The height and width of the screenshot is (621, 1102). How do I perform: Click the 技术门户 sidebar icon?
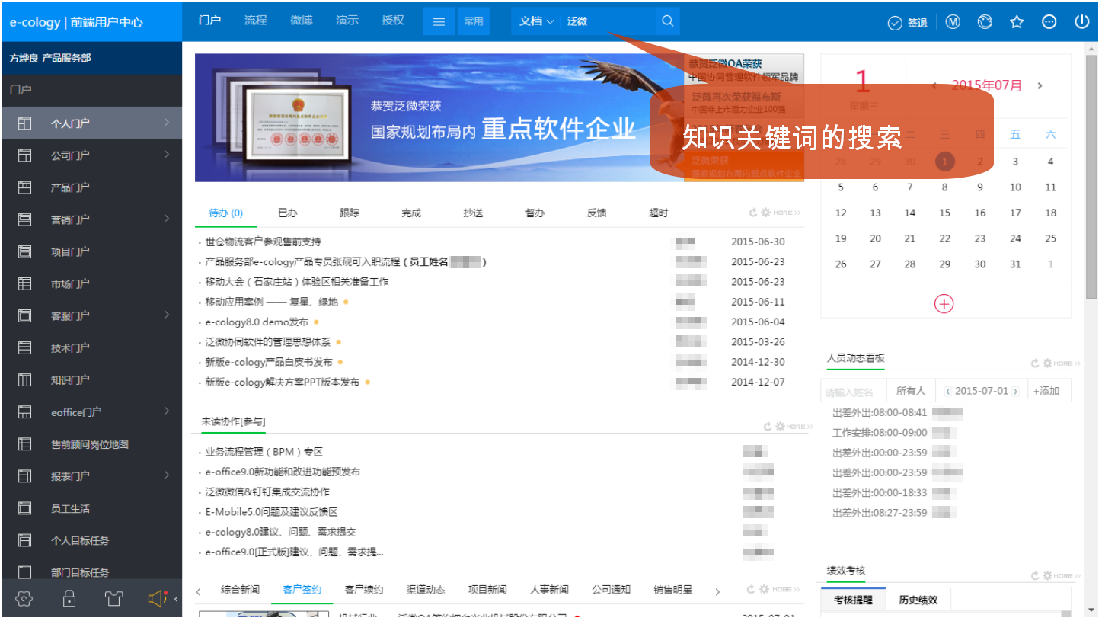click(24, 348)
